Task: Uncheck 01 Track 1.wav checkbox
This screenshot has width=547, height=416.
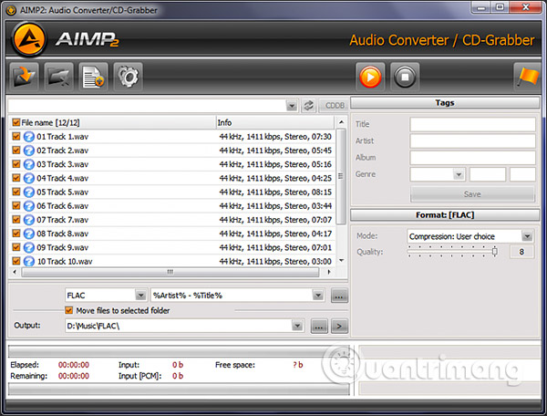Action: pos(16,136)
